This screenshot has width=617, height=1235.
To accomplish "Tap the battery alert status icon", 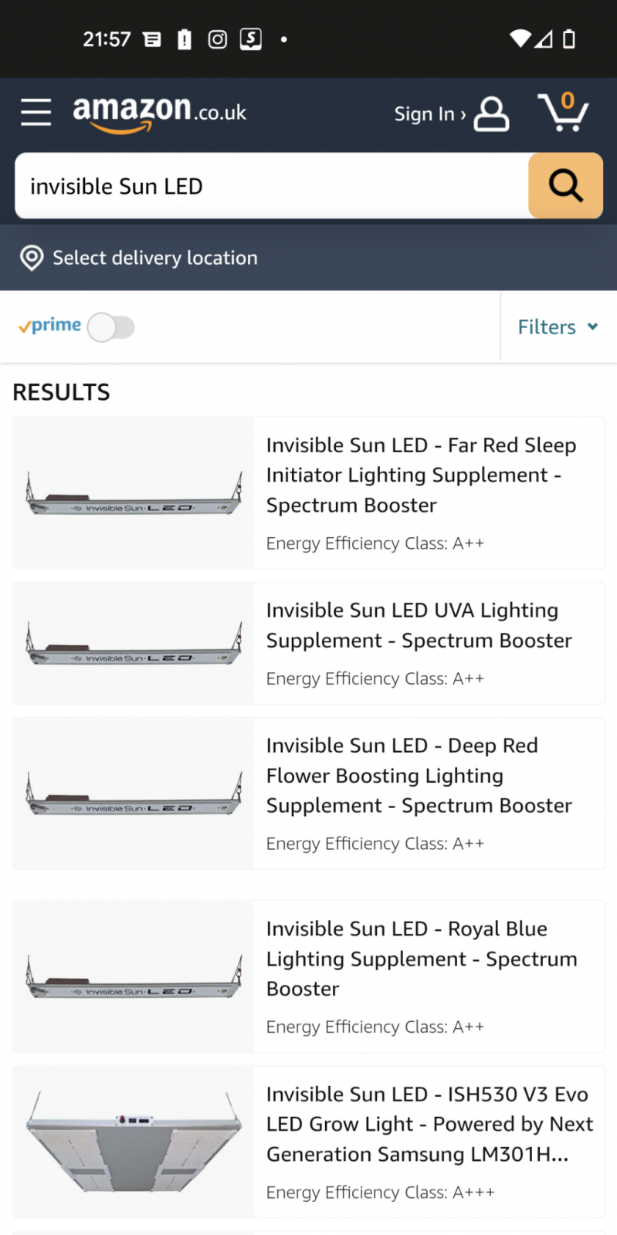I will pyautogui.click(x=185, y=39).
